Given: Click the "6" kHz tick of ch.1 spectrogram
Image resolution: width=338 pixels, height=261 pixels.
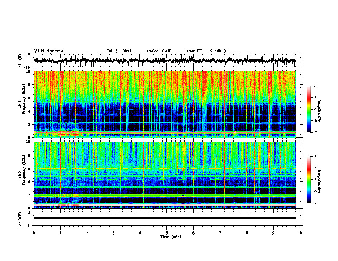Looking at the screenshot, I should [x=30, y=98].
